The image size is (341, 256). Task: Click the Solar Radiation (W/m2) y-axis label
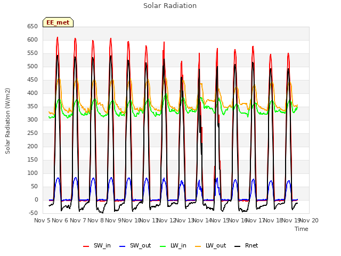(x=7, y=121)
